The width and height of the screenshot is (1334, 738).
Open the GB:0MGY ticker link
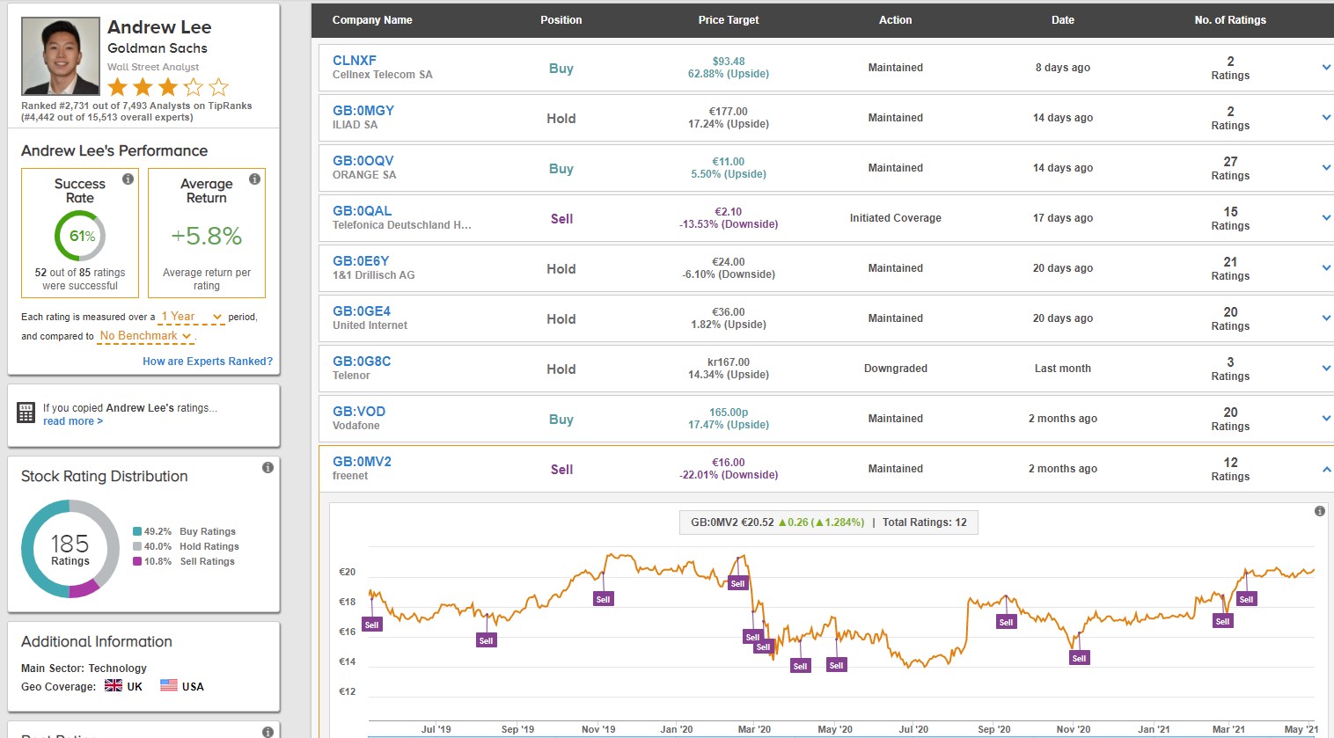point(363,111)
